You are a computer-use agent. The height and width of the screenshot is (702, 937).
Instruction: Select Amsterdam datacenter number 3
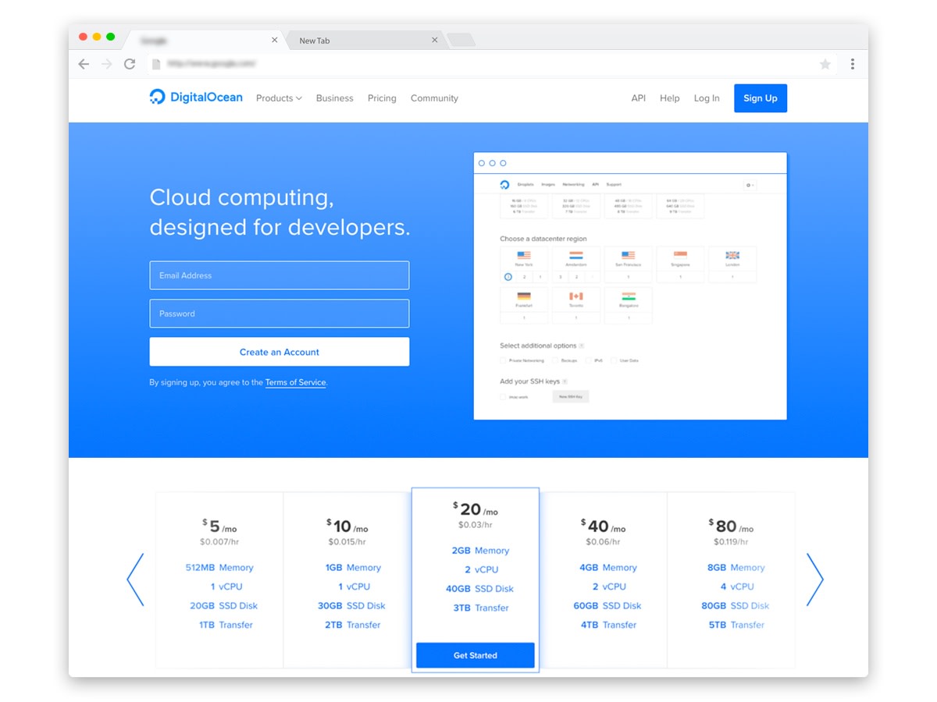[x=561, y=277]
